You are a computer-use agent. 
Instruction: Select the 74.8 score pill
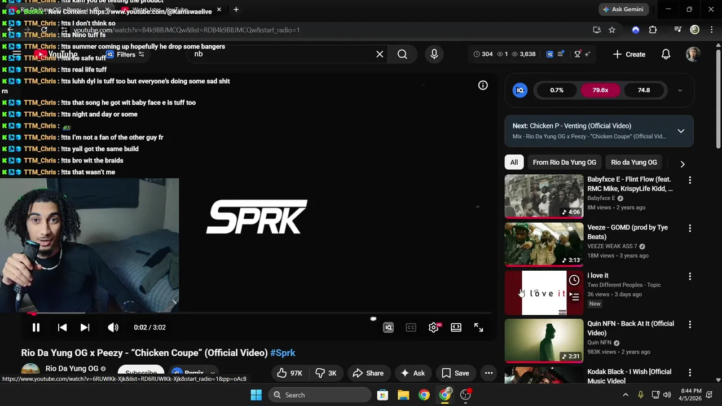coord(644,90)
